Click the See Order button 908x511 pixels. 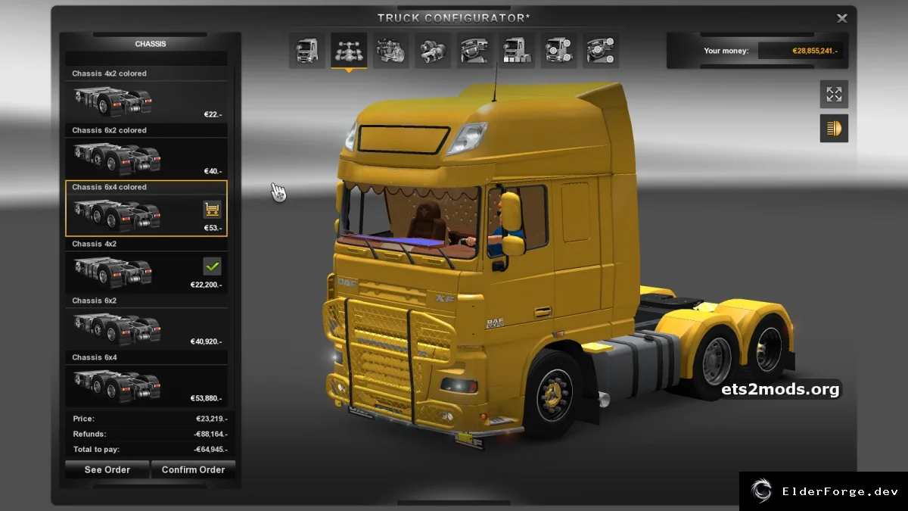click(x=107, y=469)
